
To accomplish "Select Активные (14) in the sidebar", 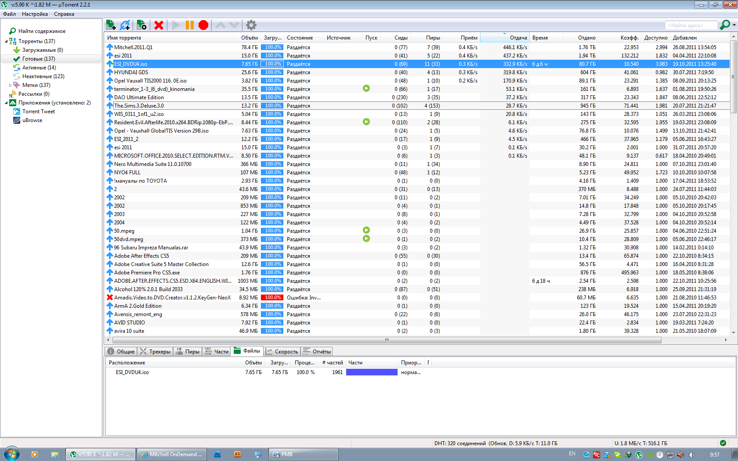I will (39, 68).
